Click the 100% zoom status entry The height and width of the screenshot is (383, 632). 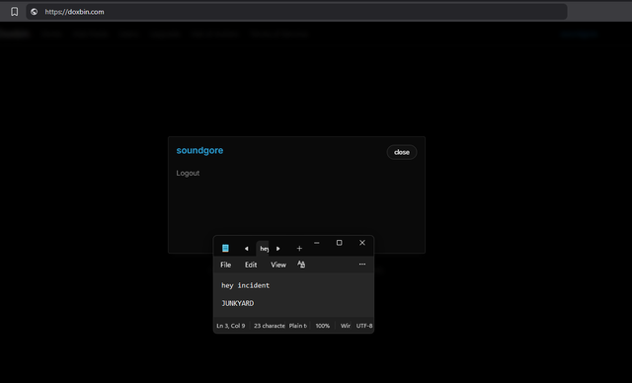click(x=323, y=326)
